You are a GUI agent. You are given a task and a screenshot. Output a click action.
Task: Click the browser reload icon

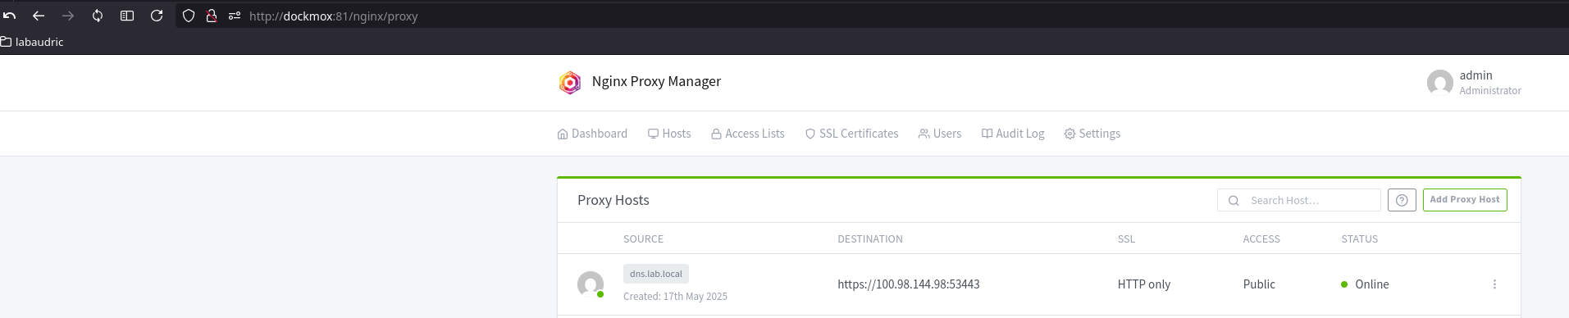(x=157, y=16)
